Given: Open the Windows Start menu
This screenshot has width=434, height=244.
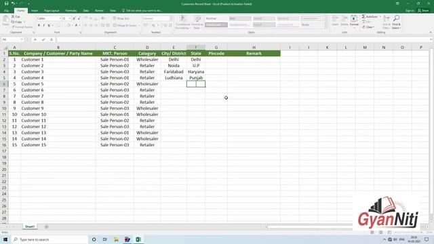Looking at the screenshot, I should coord(5,239).
